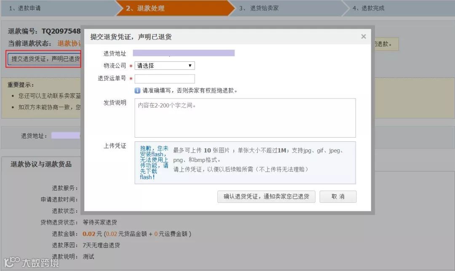Click the dialog title 提交退货凭证,声明已退货

click(131, 37)
